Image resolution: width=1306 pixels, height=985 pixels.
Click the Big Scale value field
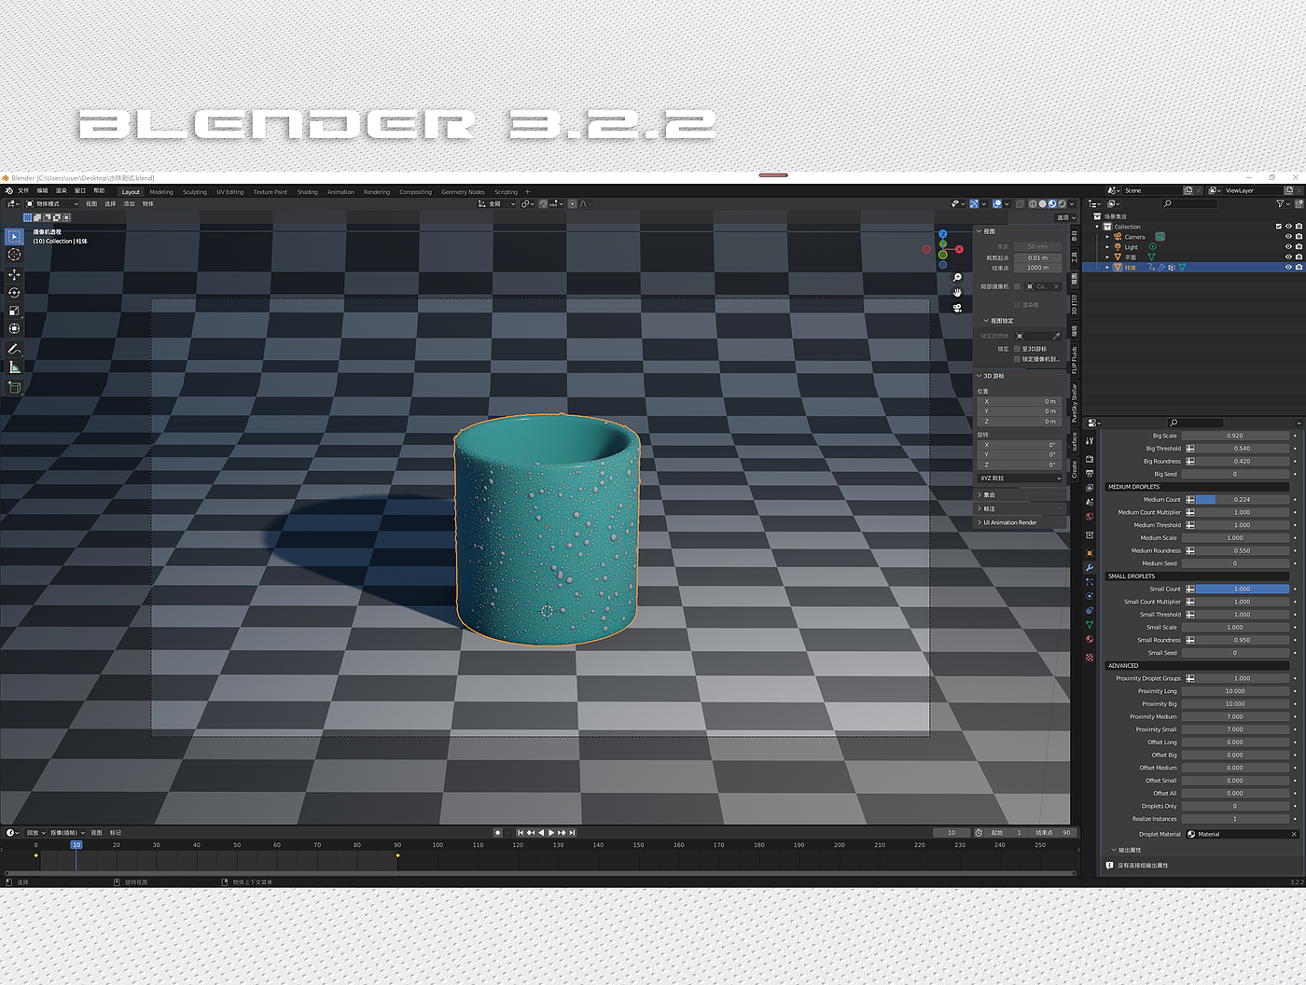coord(1235,436)
